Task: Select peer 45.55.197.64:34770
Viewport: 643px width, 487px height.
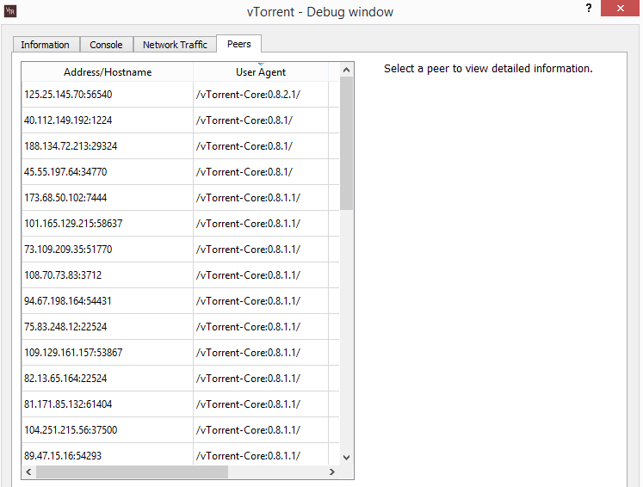Action: (x=108, y=172)
